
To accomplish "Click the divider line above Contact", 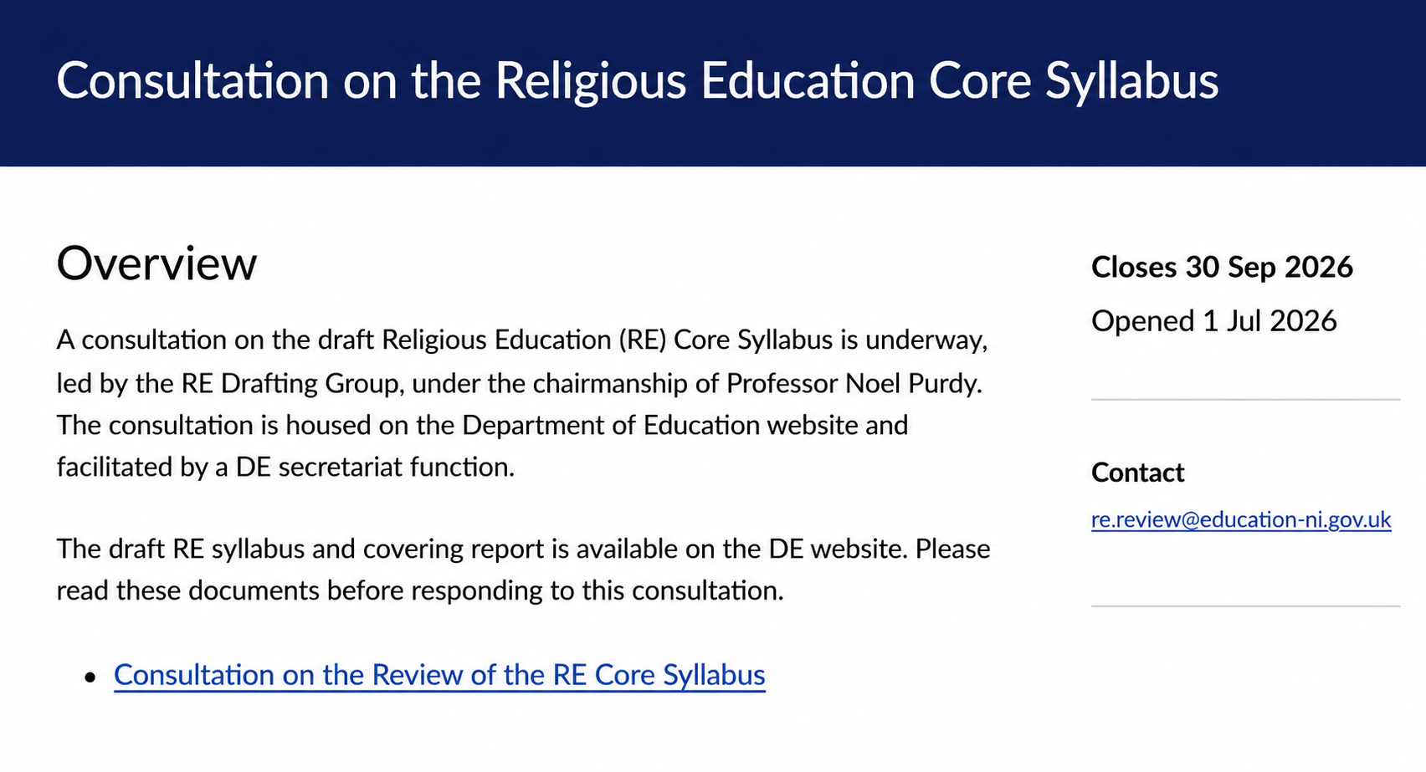I will click(1245, 400).
